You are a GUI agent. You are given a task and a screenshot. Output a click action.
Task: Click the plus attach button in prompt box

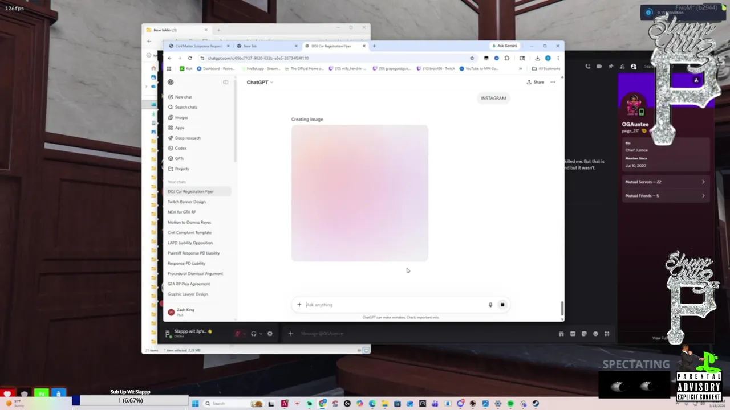click(299, 305)
